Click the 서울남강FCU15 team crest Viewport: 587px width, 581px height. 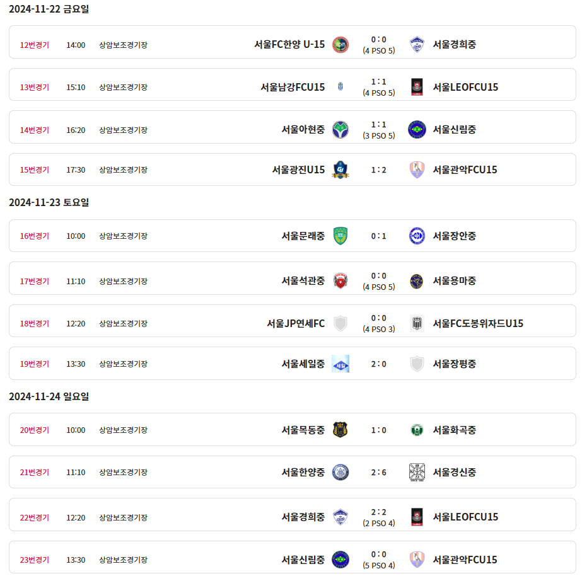pos(340,87)
